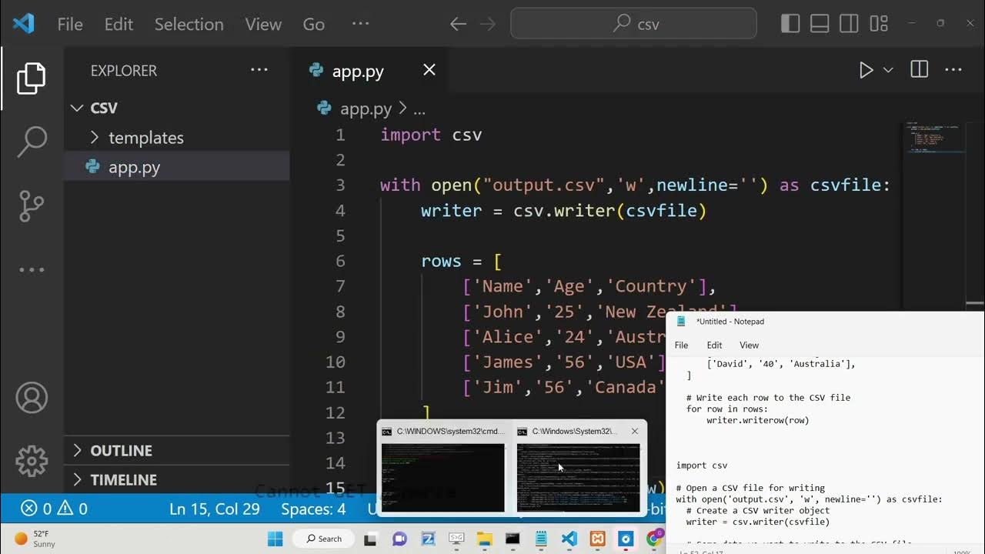Select the second command prompt thumbnail preview

[578, 477]
